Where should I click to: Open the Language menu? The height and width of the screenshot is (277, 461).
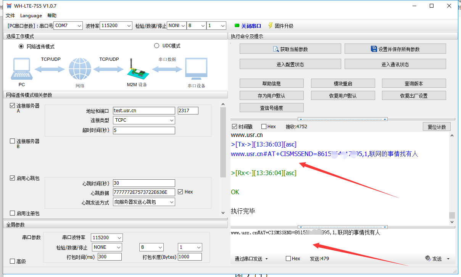(x=31, y=16)
